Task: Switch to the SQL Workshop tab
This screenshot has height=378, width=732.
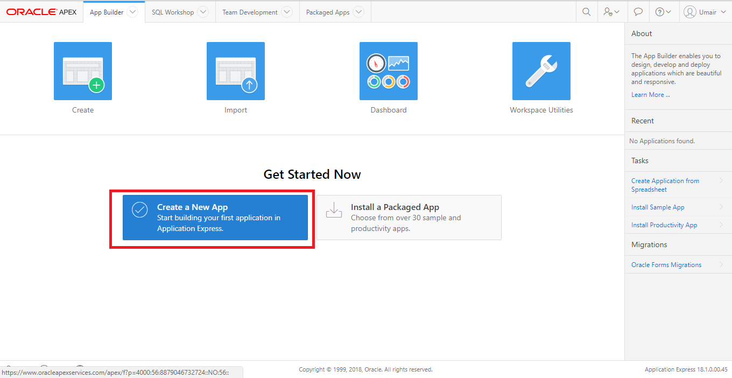Action: pos(173,12)
